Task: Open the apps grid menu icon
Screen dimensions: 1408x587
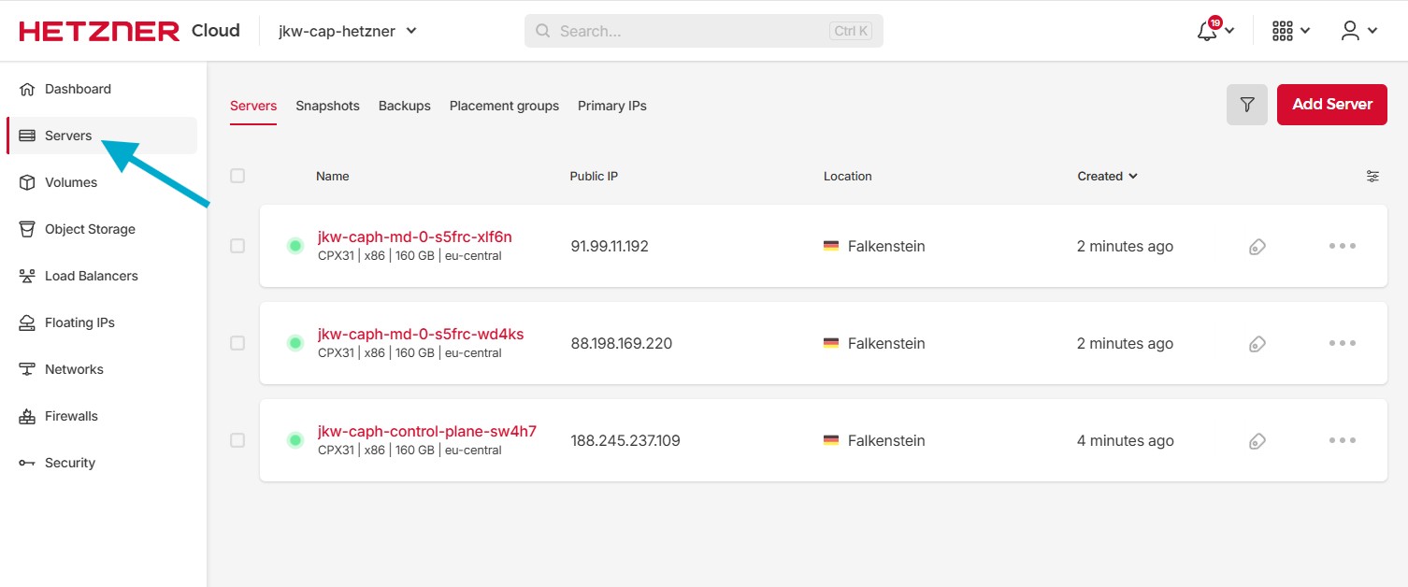Action: pos(1283,31)
